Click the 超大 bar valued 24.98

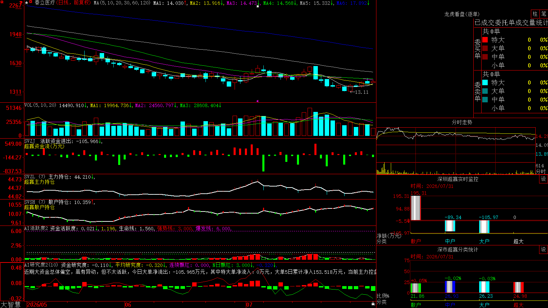(x=519, y=287)
